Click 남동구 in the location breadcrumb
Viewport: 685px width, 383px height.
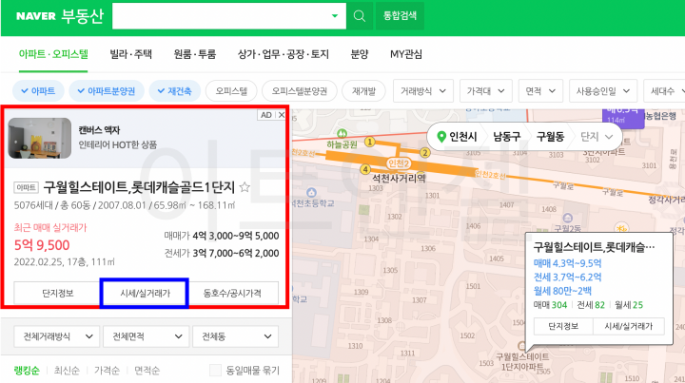[507, 137]
